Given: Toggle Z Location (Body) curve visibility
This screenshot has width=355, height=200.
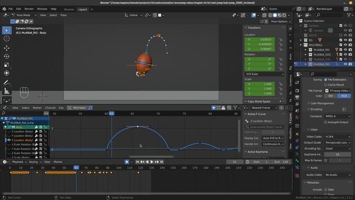Looking at the screenshot, I should click(x=9, y=140).
